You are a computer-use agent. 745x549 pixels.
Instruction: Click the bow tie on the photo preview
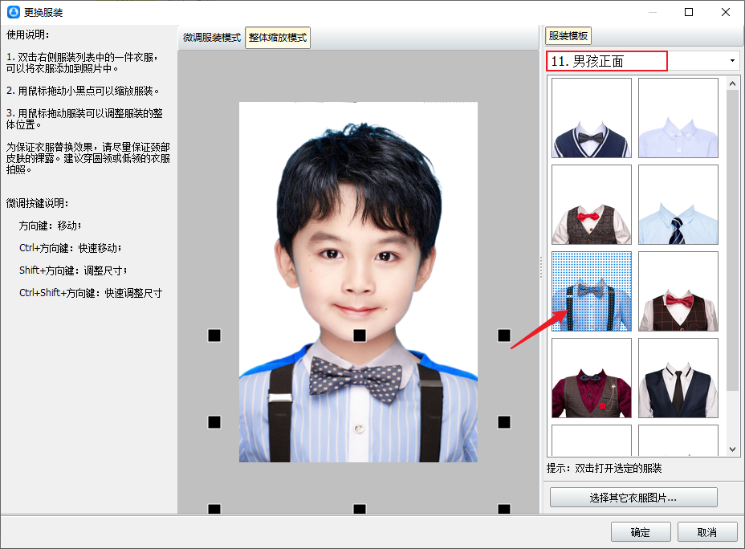[x=356, y=380]
